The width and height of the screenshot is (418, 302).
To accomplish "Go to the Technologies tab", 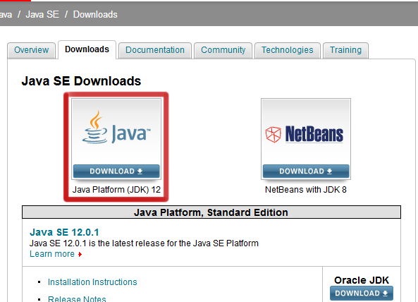I will pyautogui.click(x=288, y=50).
